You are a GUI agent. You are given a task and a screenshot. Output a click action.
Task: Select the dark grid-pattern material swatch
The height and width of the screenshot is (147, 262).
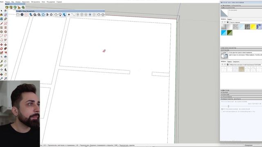point(247,27)
